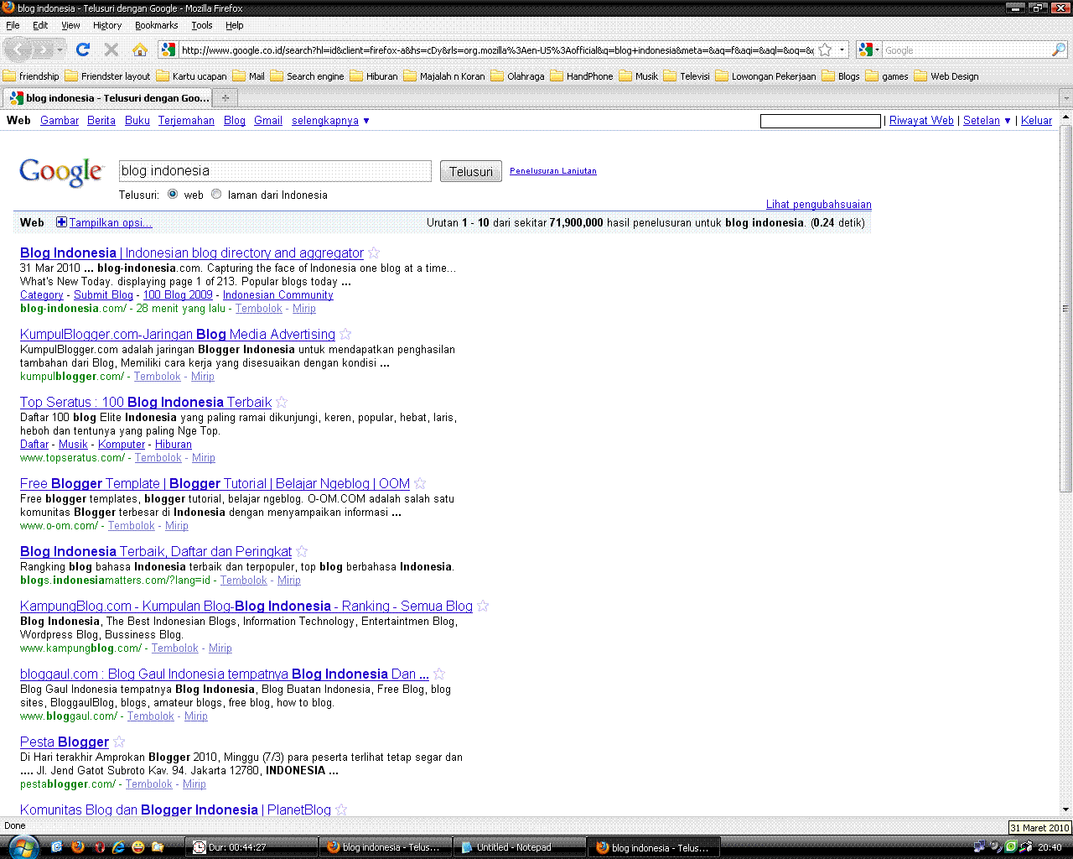Open the back/forward history dropdown arrow
This screenshot has width=1073, height=859.
(x=60, y=50)
